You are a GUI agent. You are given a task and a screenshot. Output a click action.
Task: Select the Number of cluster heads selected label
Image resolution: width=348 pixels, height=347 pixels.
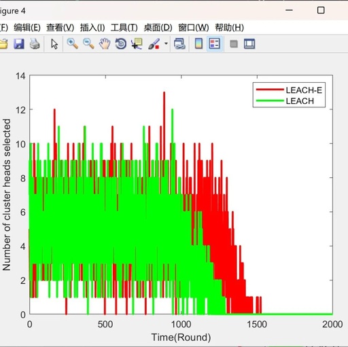pyautogui.click(x=7, y=195)
